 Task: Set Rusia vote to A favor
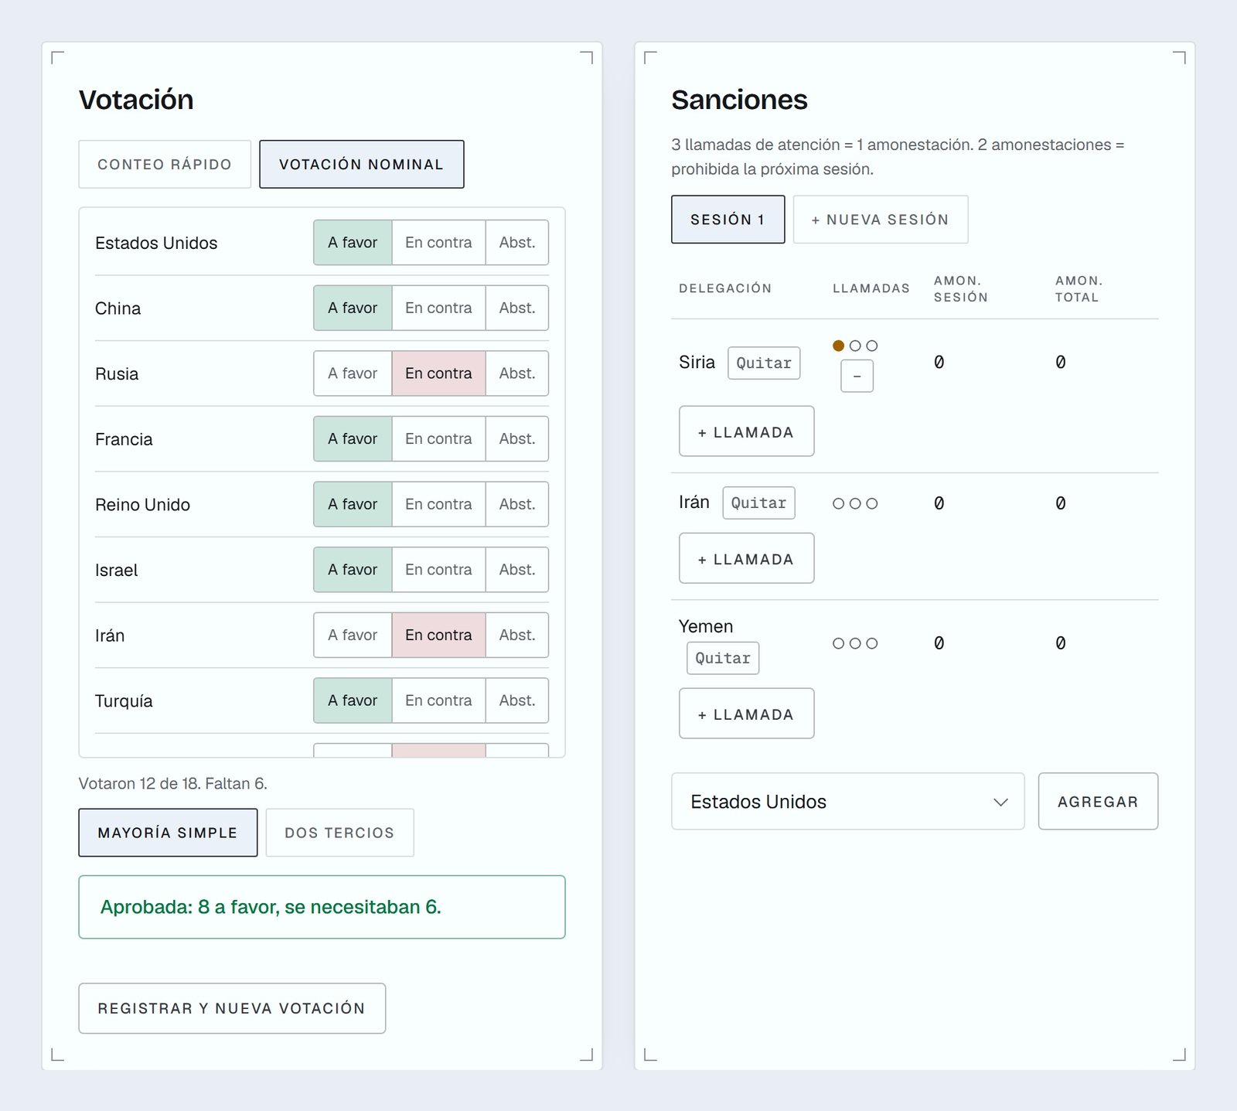tap(353, 373)
